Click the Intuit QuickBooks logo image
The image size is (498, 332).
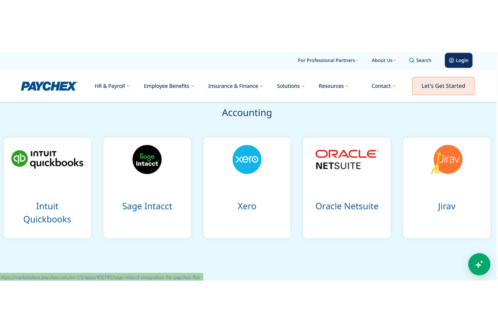pyautogui.click(x=47, y=159)
